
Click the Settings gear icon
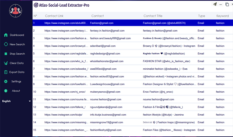(x=6, y=81)
